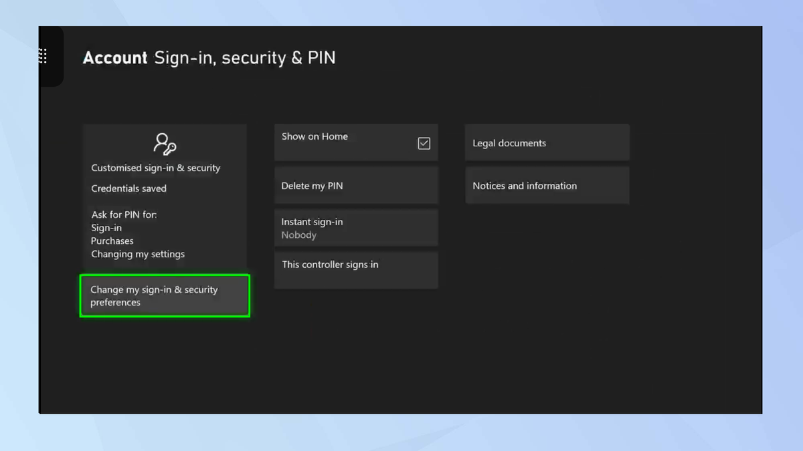The height and width of the screenshot is (451, 803).
Task: Click Changing my settings PIN entry
Action: pyautogui.click(x=138, y=254)
